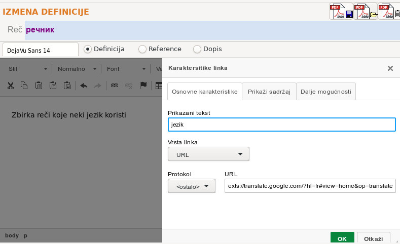The image size is (400, 244).
Task: Select the Dopis radio button
Action: [x=197, y=49]
